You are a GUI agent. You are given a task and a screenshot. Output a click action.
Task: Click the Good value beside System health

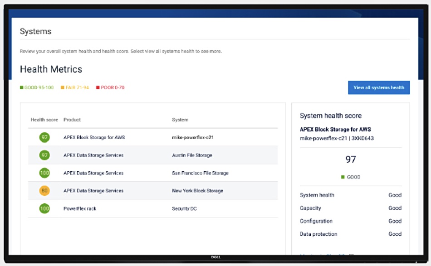(395, 195)
